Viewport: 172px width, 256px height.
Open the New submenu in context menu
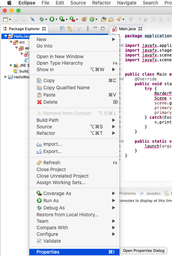(x=74, y=39)
